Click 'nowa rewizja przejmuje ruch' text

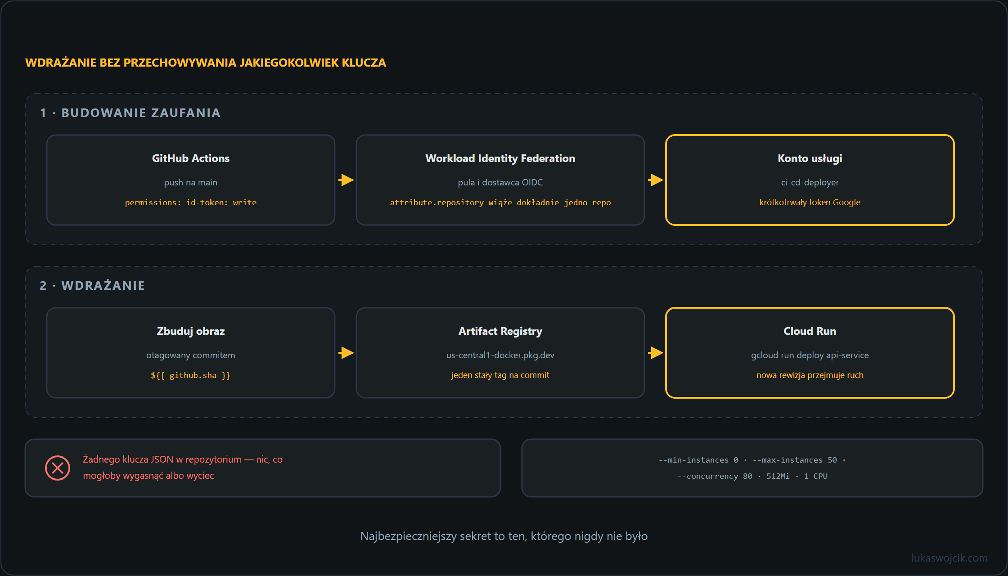point(810,375)
